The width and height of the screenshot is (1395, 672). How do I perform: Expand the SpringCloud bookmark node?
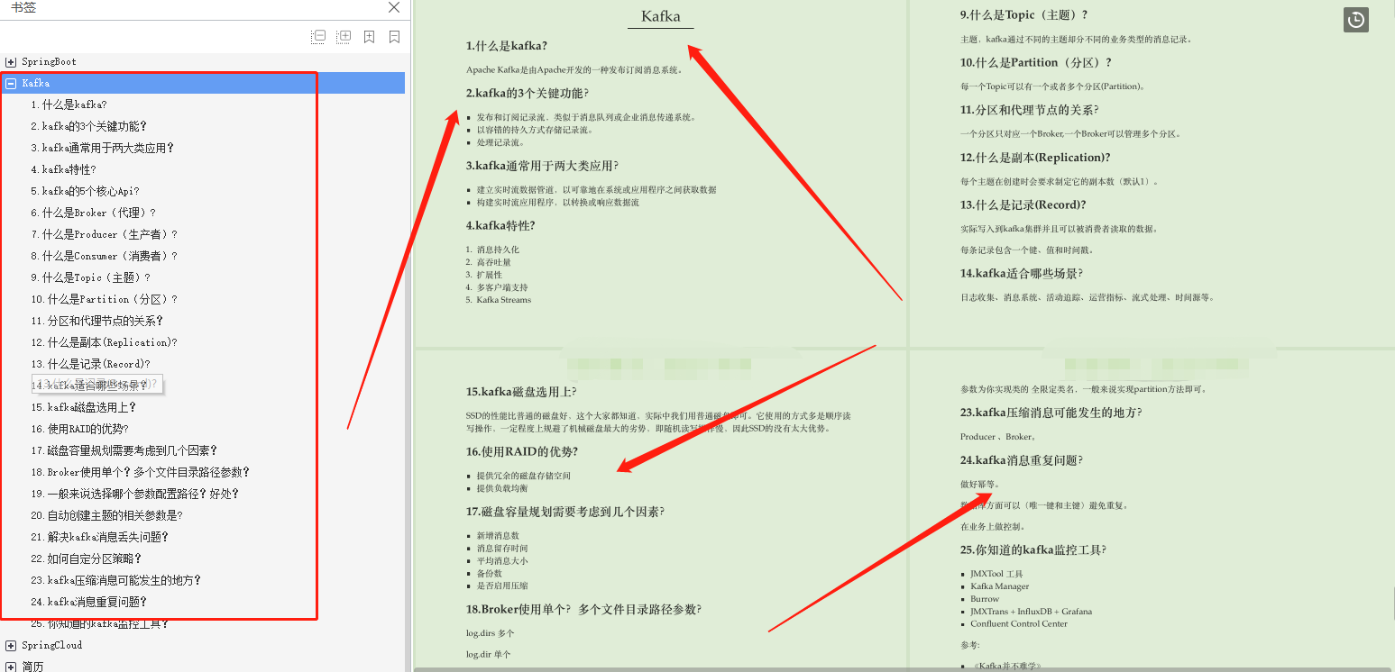(x=11, y=645)
